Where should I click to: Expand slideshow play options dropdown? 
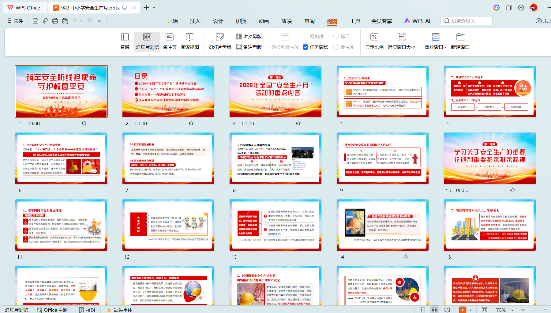pyautogui.click(x=470, y=310)
